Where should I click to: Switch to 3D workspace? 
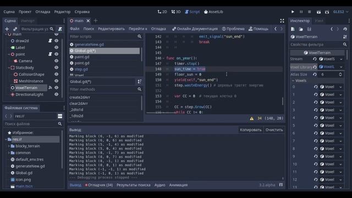tap(176, 12)
